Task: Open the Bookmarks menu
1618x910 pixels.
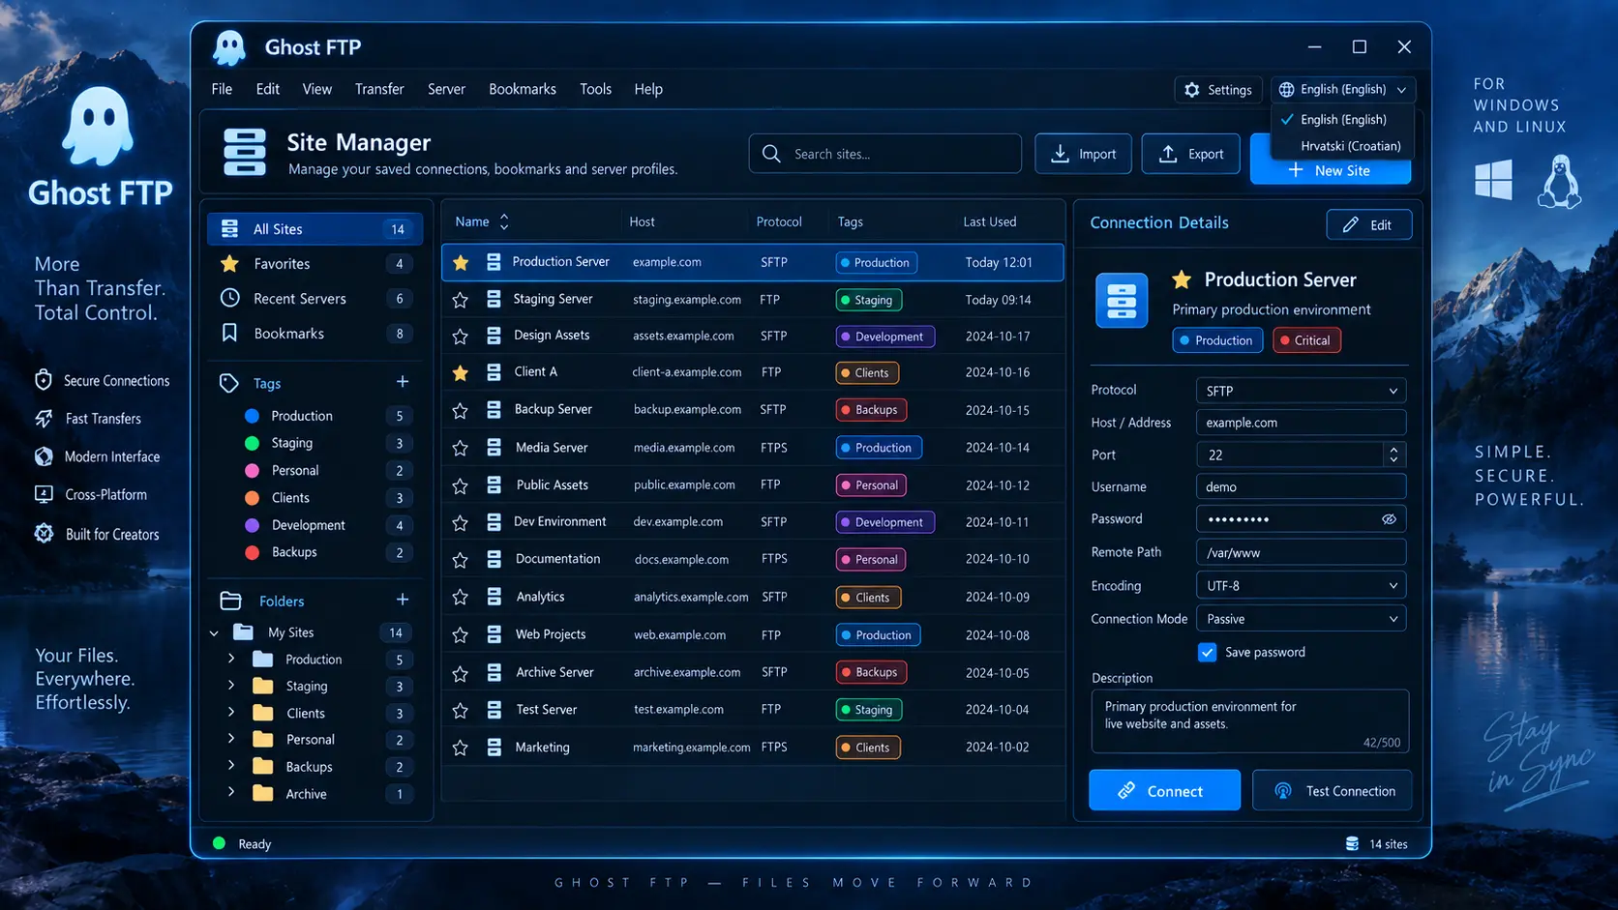Action: pyautogui.click(x=523, y=89)
